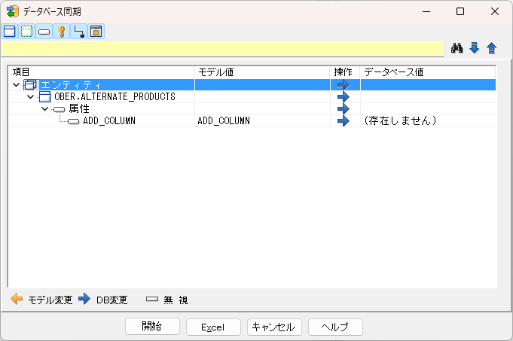Image resolution: width=513 pixels, height=341 pixels.
Task: Click the モデル値 column header
Action: click(262, 72)
